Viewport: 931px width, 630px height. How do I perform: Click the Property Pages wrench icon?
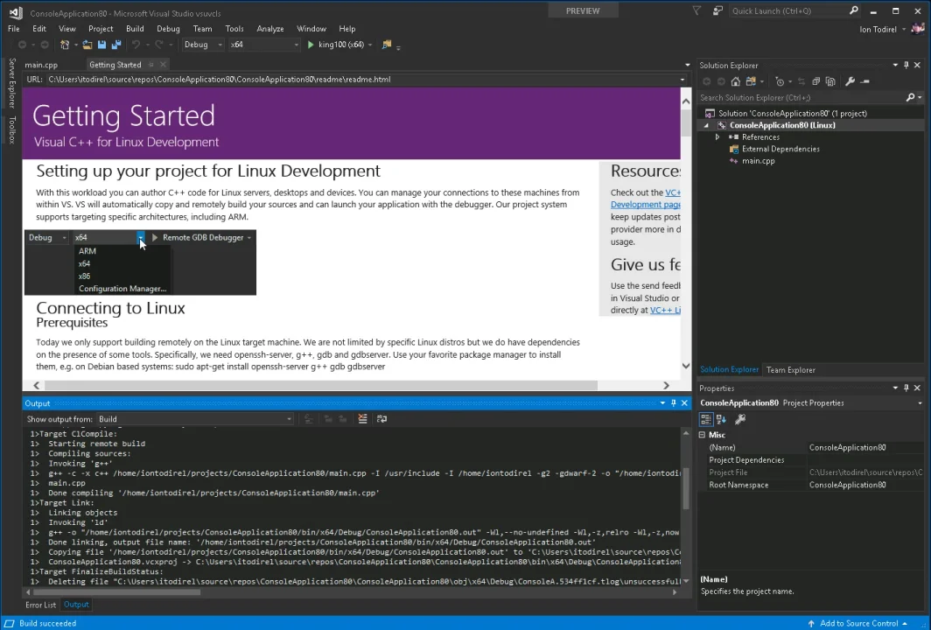[x=740, y=419]
